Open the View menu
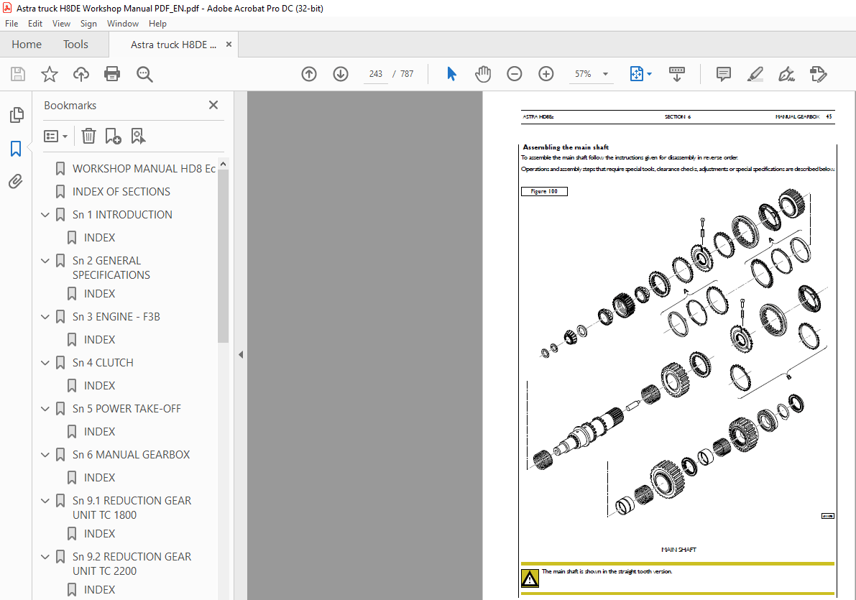This screenshot has height=600, width=856. point(61,24)
